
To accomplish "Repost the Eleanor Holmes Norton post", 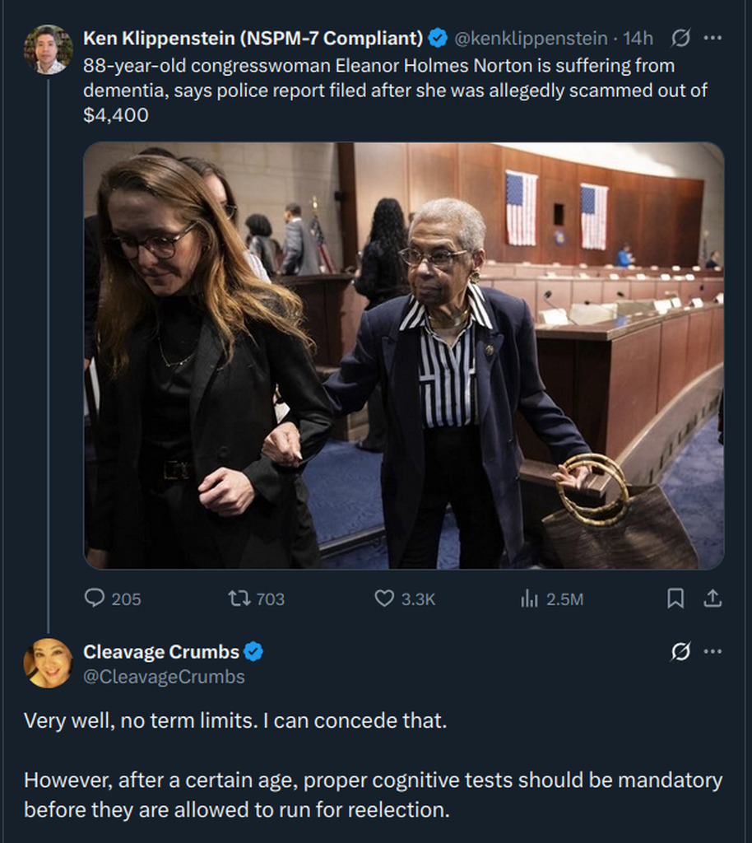I will tap(239, 598).
